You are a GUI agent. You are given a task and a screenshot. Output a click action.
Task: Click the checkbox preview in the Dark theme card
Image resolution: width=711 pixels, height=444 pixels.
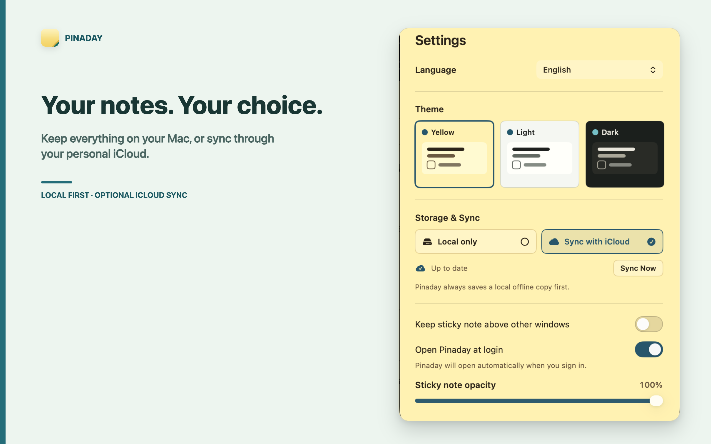[x=601, y=165]
